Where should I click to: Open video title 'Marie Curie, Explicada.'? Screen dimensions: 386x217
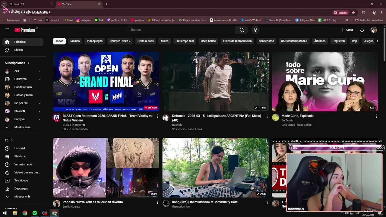(298, 116)
